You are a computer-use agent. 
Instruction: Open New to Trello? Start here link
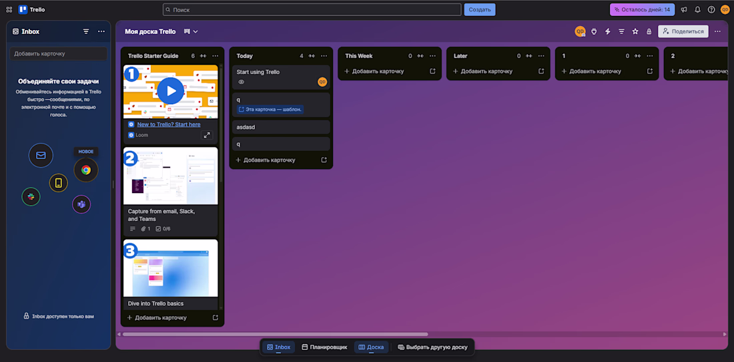coord(169,125)
